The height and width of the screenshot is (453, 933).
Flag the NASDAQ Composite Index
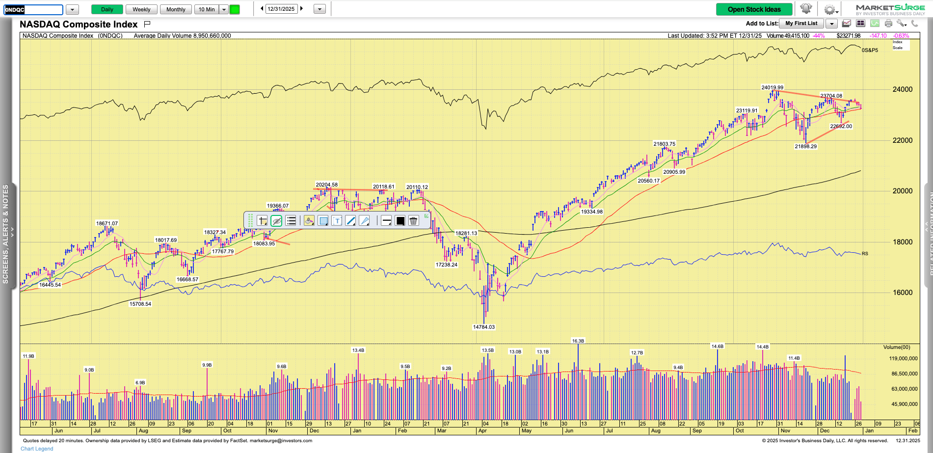coord(147,24)
